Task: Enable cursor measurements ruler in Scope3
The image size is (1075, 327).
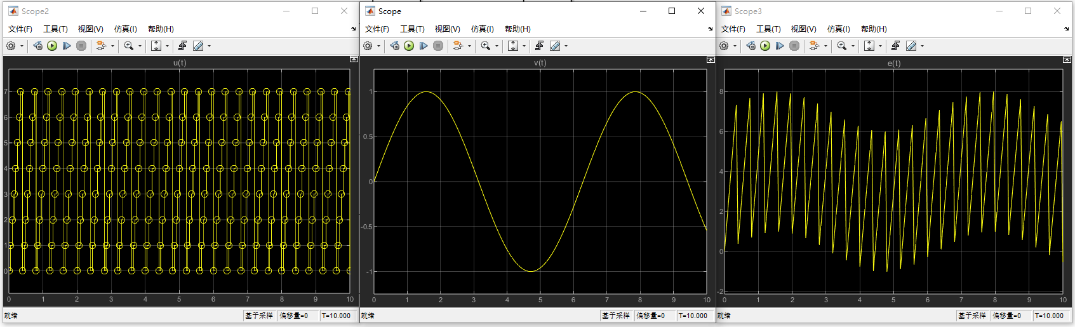Action: pyautogui.click(x=911, y=46)
